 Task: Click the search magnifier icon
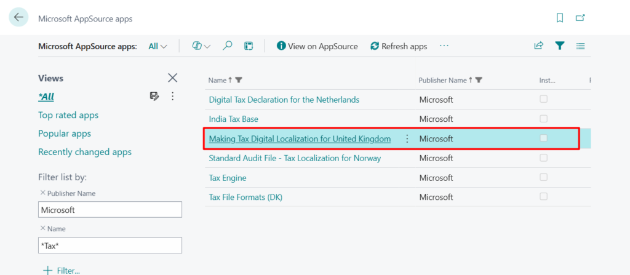[228, 46]
